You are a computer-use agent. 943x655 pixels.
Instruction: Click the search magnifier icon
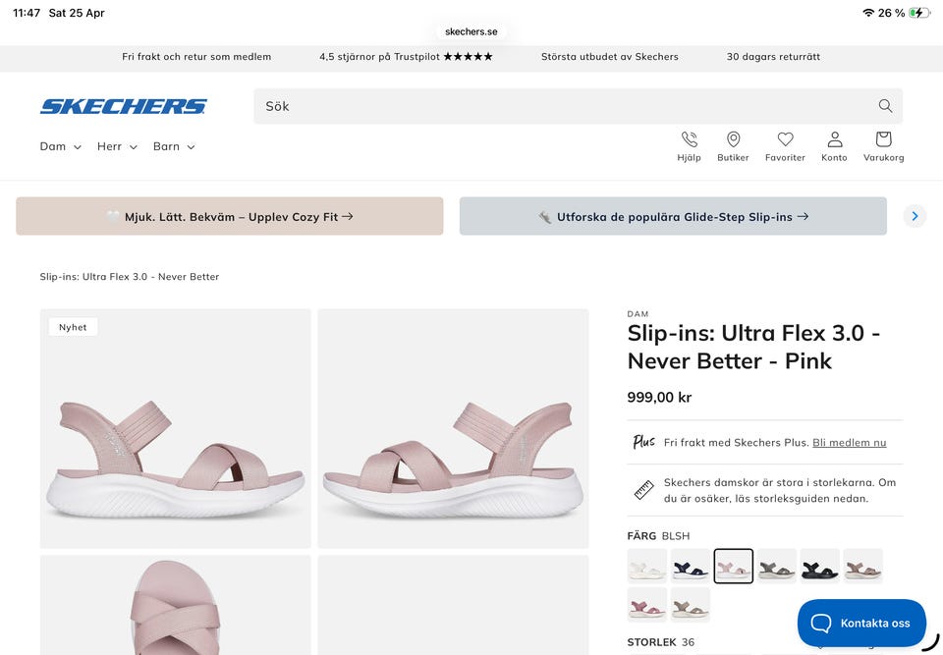[885, 106]
